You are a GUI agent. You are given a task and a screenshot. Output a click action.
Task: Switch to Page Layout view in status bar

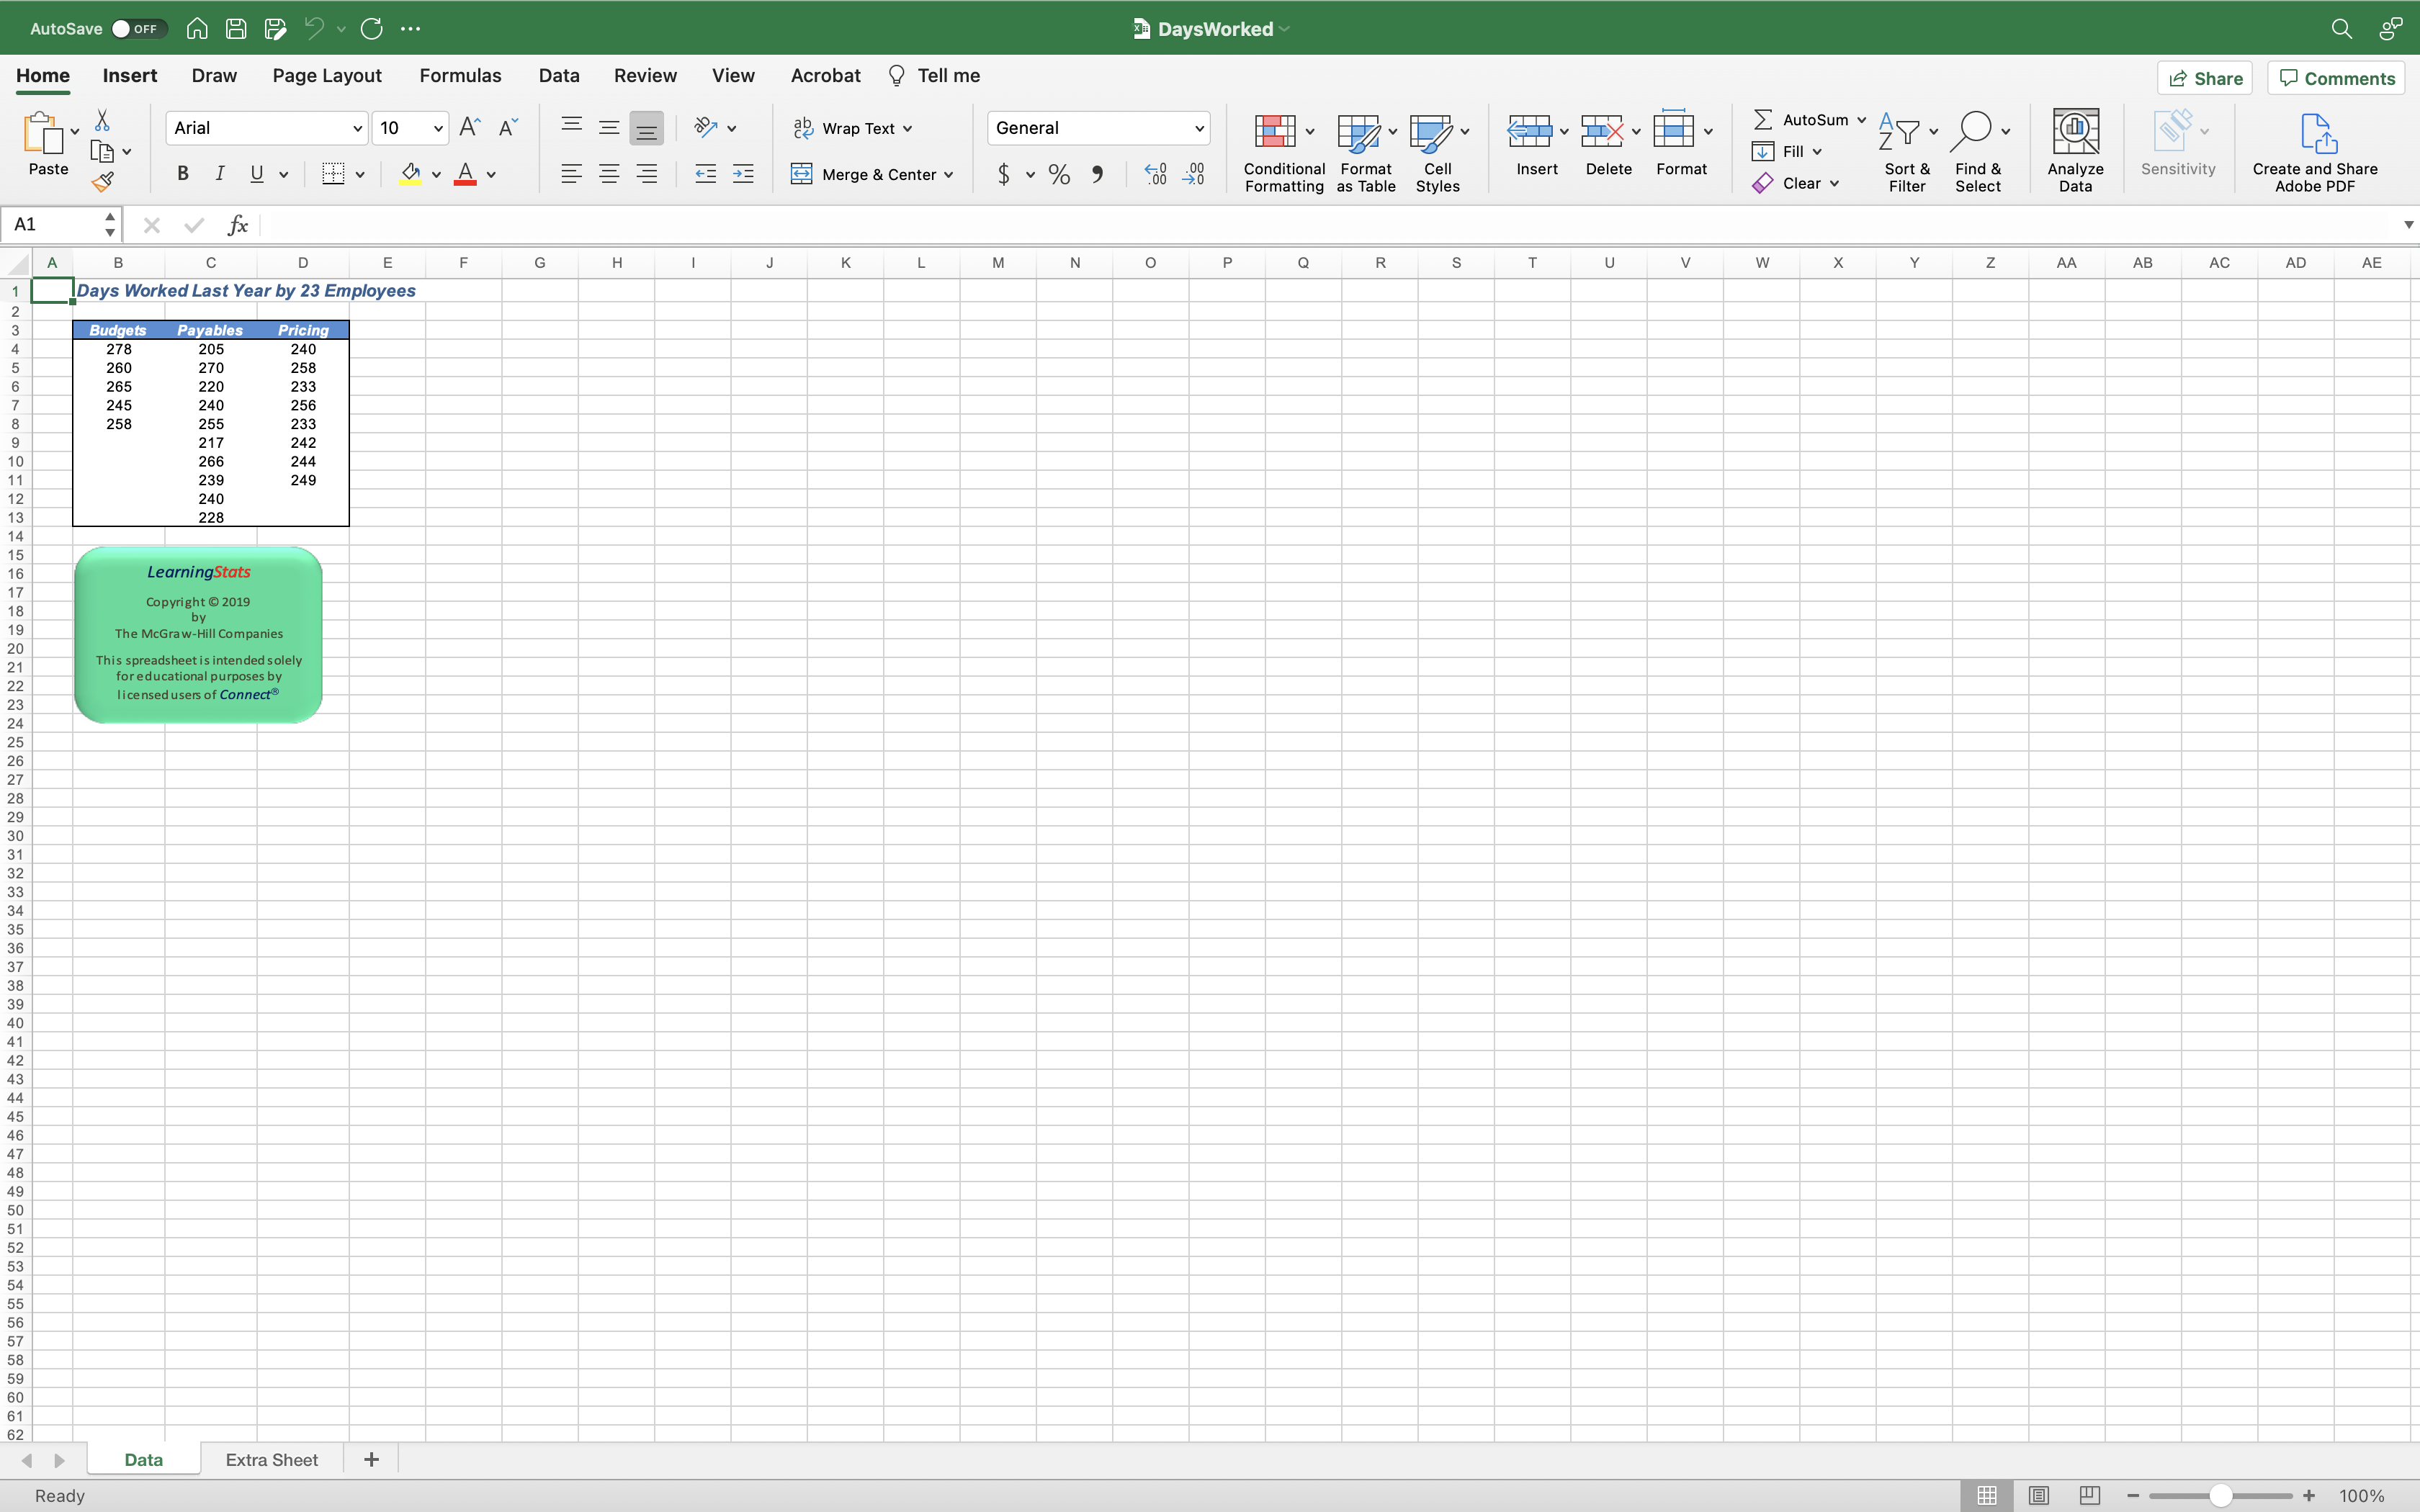(x=2038, y=1495)
